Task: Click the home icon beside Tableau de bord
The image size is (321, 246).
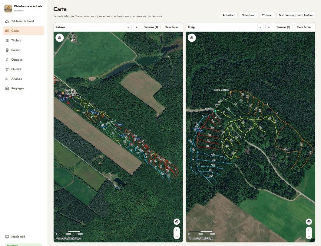Action: pyautogui.click(x=7, y=21)
